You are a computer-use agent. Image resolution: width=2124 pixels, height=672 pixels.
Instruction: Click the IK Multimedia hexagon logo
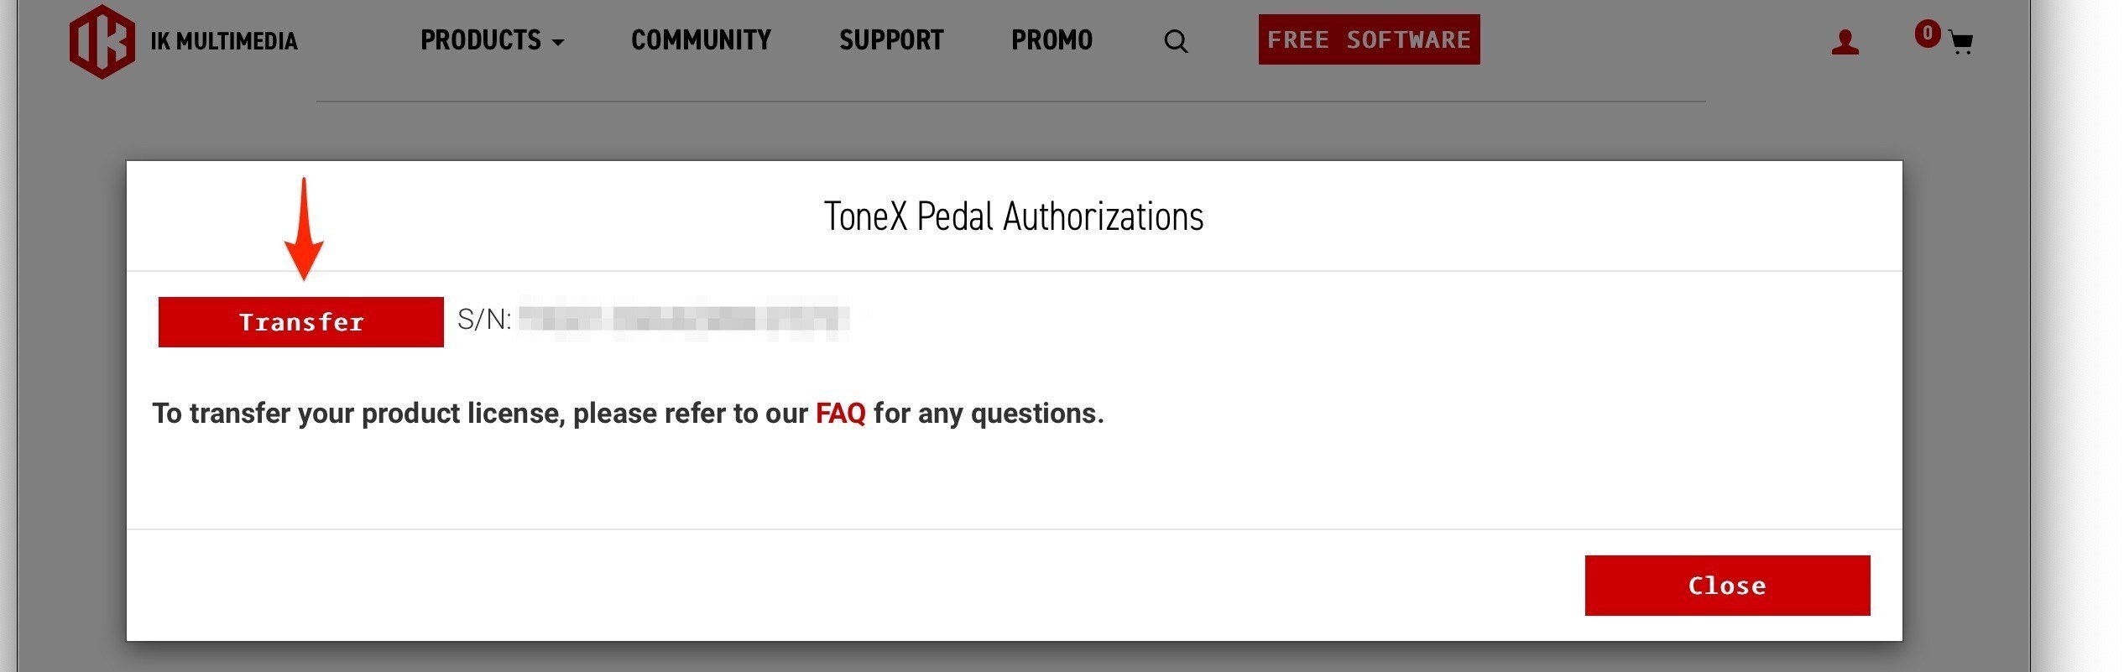coord(102,42)
